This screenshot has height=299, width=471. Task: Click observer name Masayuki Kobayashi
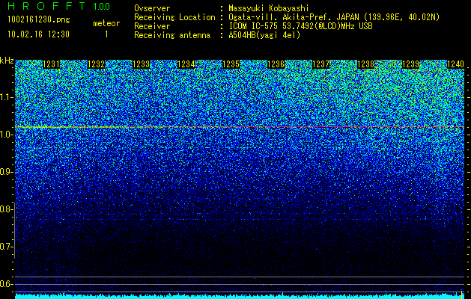pos(269,8)
